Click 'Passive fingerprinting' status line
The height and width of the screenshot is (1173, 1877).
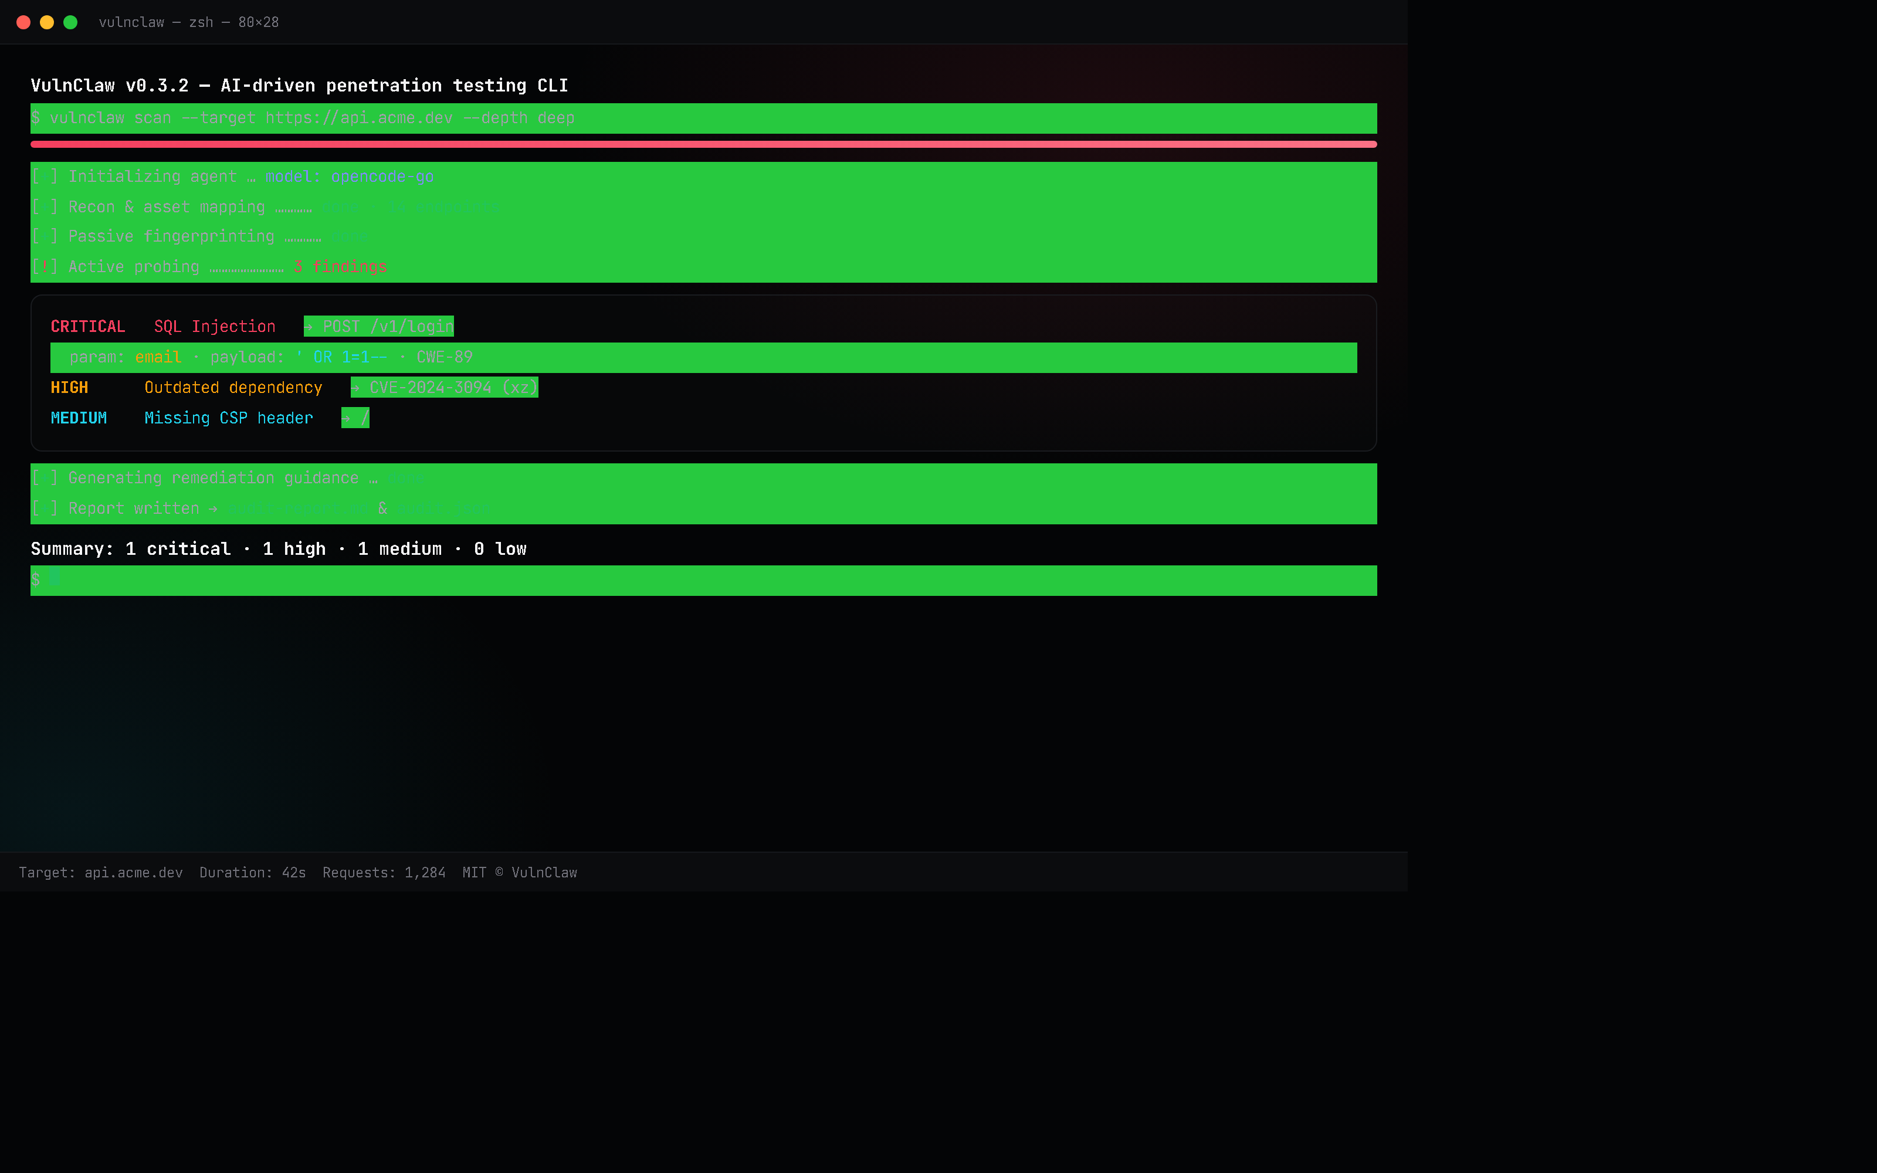tap(703, 236)
